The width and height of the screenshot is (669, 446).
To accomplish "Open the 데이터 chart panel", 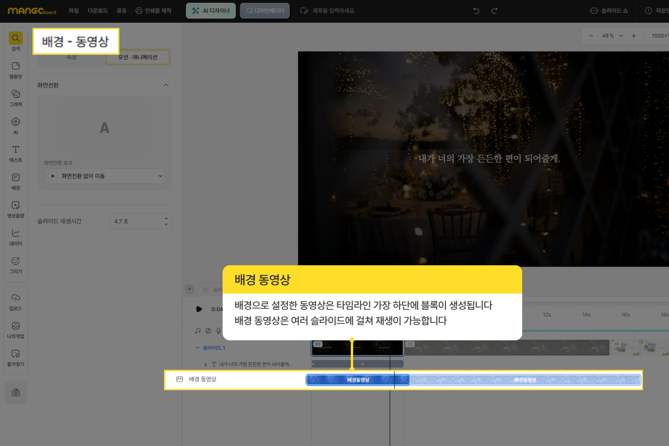I will click(16, 236).
